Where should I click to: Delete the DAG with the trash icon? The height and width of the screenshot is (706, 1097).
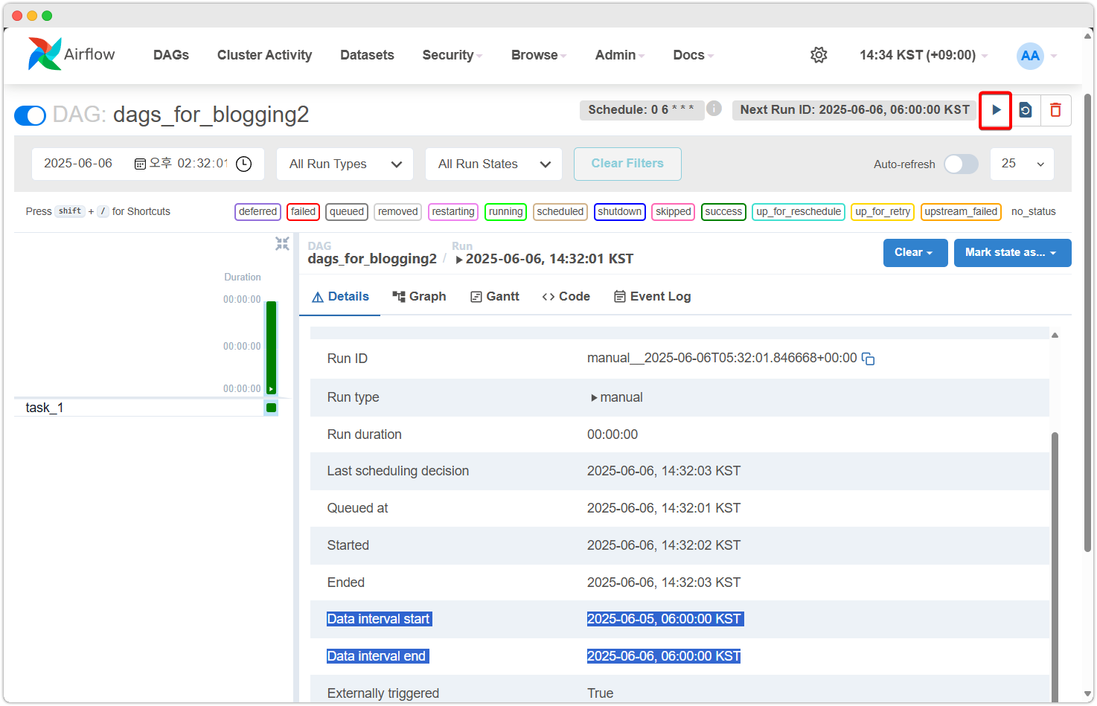coord(1055,111)
